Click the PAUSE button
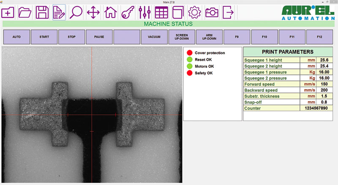Image resolution: width=338 pixels, height=185 pixels. click(x=99, y=37)
